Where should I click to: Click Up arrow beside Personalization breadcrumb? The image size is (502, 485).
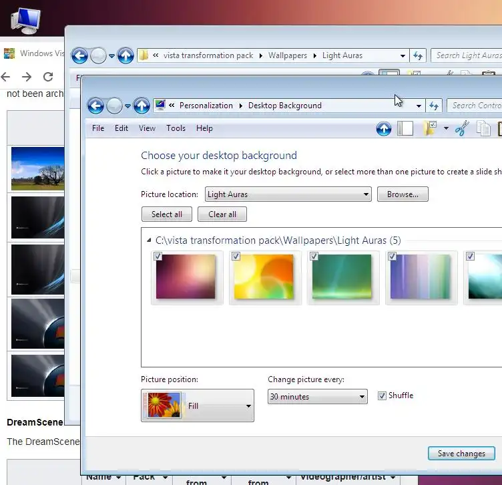click(142, 106)
